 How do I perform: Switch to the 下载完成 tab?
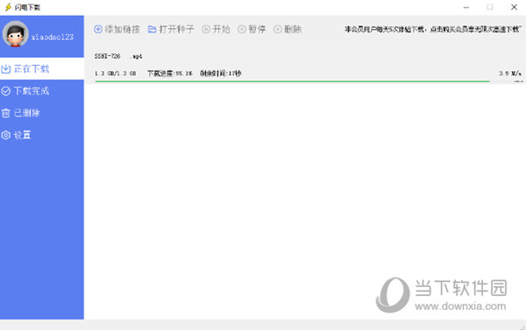point(42,91)
